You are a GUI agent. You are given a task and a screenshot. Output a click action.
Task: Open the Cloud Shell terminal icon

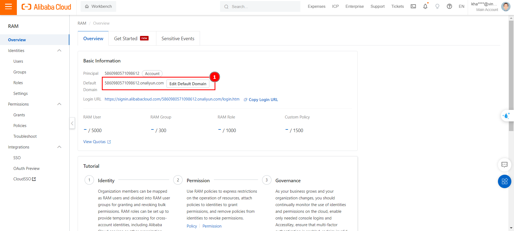click(x=413, y=6)
